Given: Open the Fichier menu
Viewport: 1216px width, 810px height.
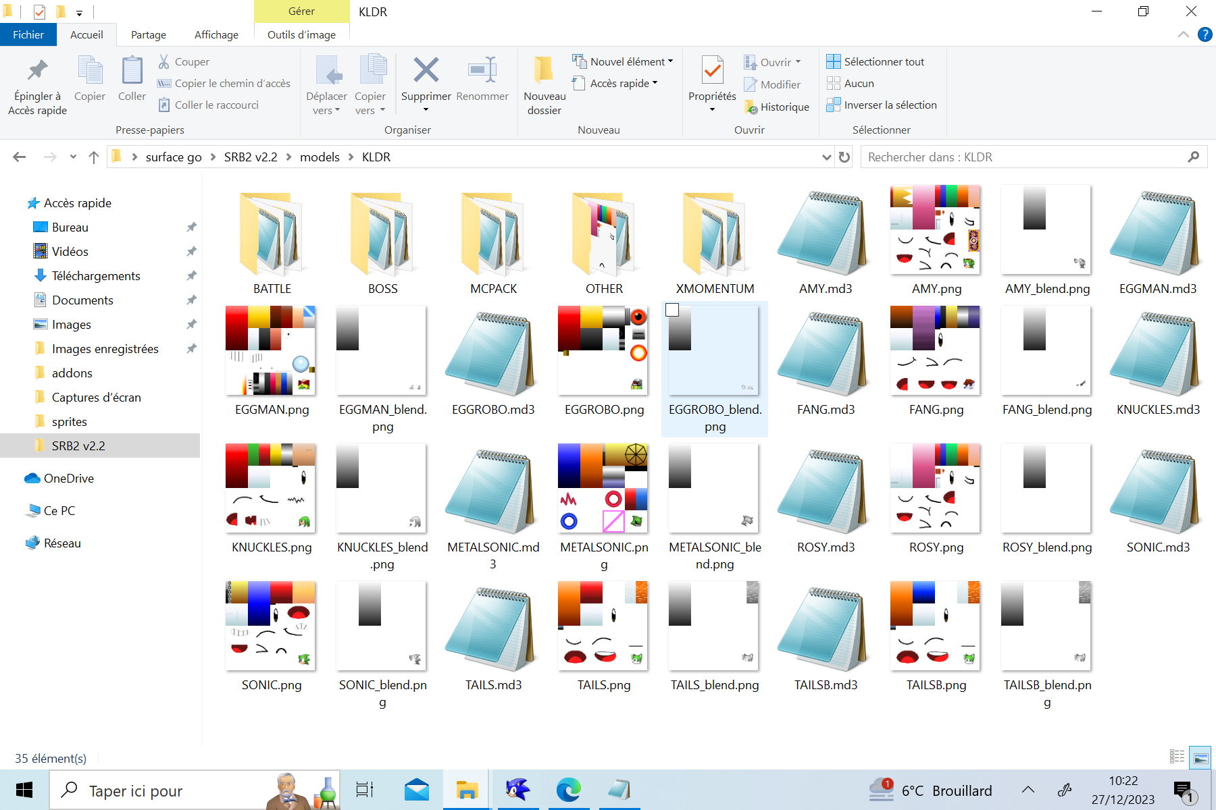Looking at the screenshot, I should [x=28, y=35].
